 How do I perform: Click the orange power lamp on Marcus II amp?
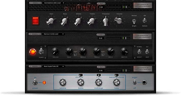tap(33, 52)
